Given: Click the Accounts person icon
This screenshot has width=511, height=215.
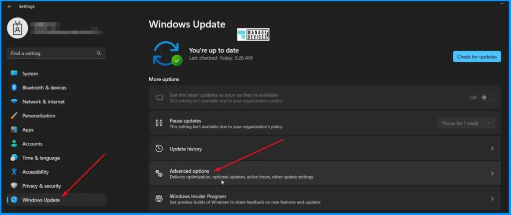Looking at the screenshot, I should coord(14,143).
